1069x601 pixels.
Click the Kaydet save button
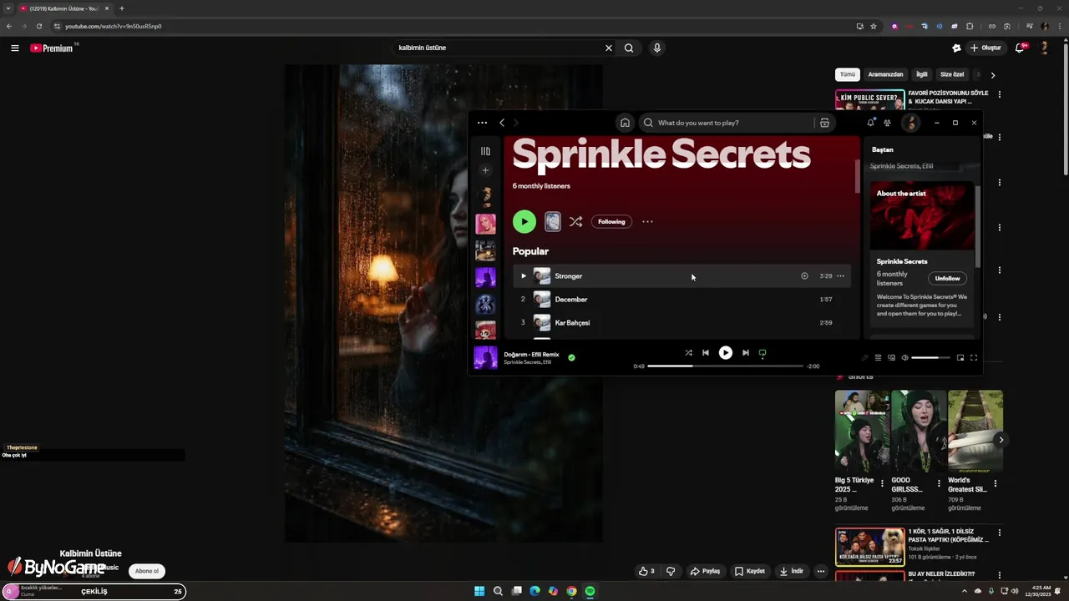point(750,571)
